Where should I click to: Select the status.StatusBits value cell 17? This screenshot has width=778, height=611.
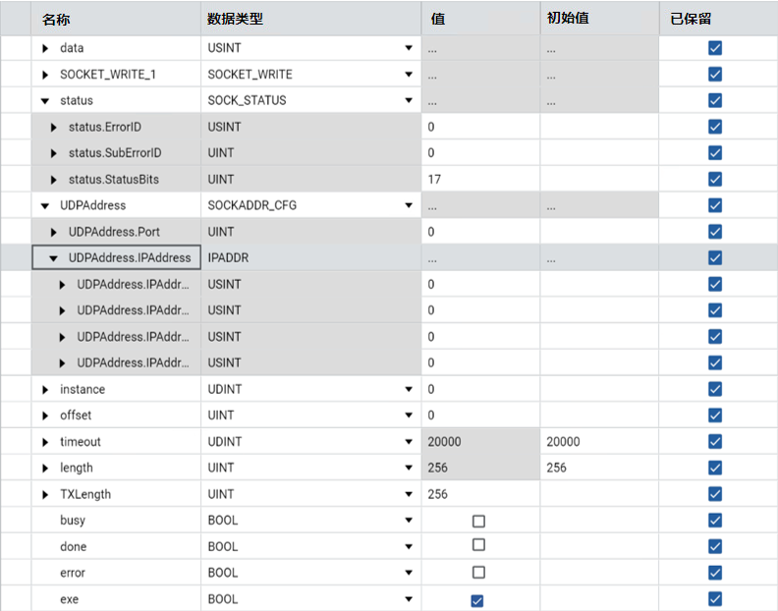tap(480, 180)
